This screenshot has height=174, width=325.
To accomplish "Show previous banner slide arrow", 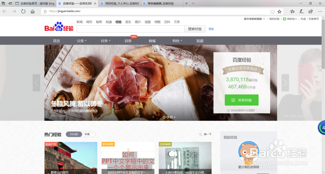I will tap(36, 83).
